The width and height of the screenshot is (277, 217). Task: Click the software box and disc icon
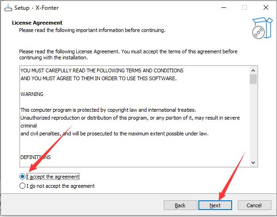(262, 28)
